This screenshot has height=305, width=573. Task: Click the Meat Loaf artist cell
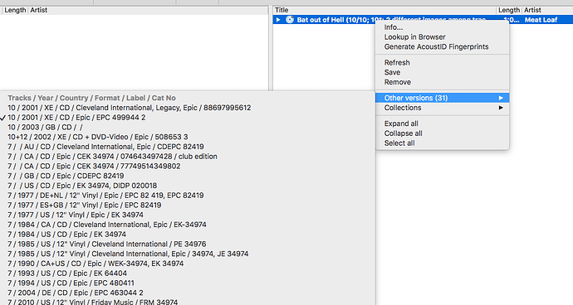(x=541, y=20)
